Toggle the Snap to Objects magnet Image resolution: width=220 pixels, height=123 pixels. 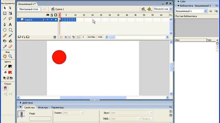(5, 88)
